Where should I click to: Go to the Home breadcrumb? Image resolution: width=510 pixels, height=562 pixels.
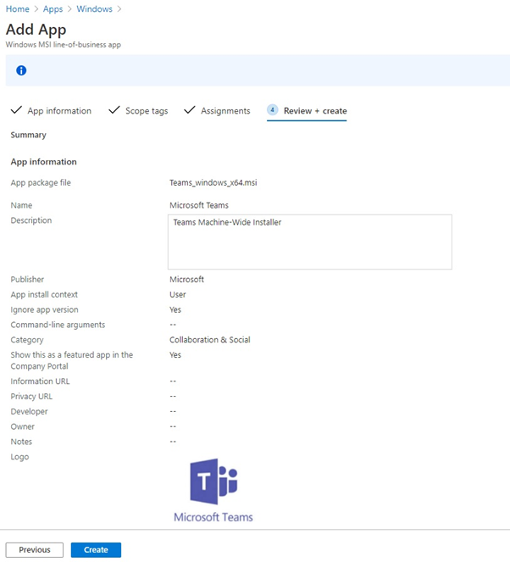click(x=18, y=9)
